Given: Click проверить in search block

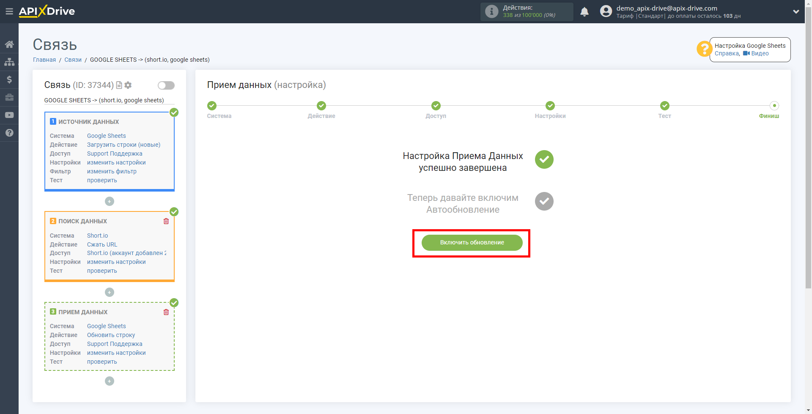Looking at the screenshot, I should (x=102, y=271).
